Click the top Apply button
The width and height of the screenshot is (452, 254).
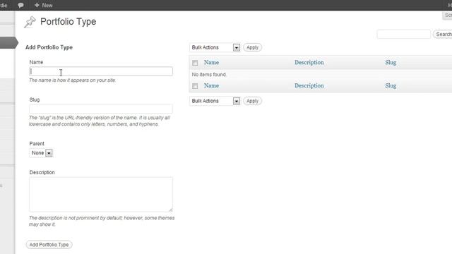(252, 47)
